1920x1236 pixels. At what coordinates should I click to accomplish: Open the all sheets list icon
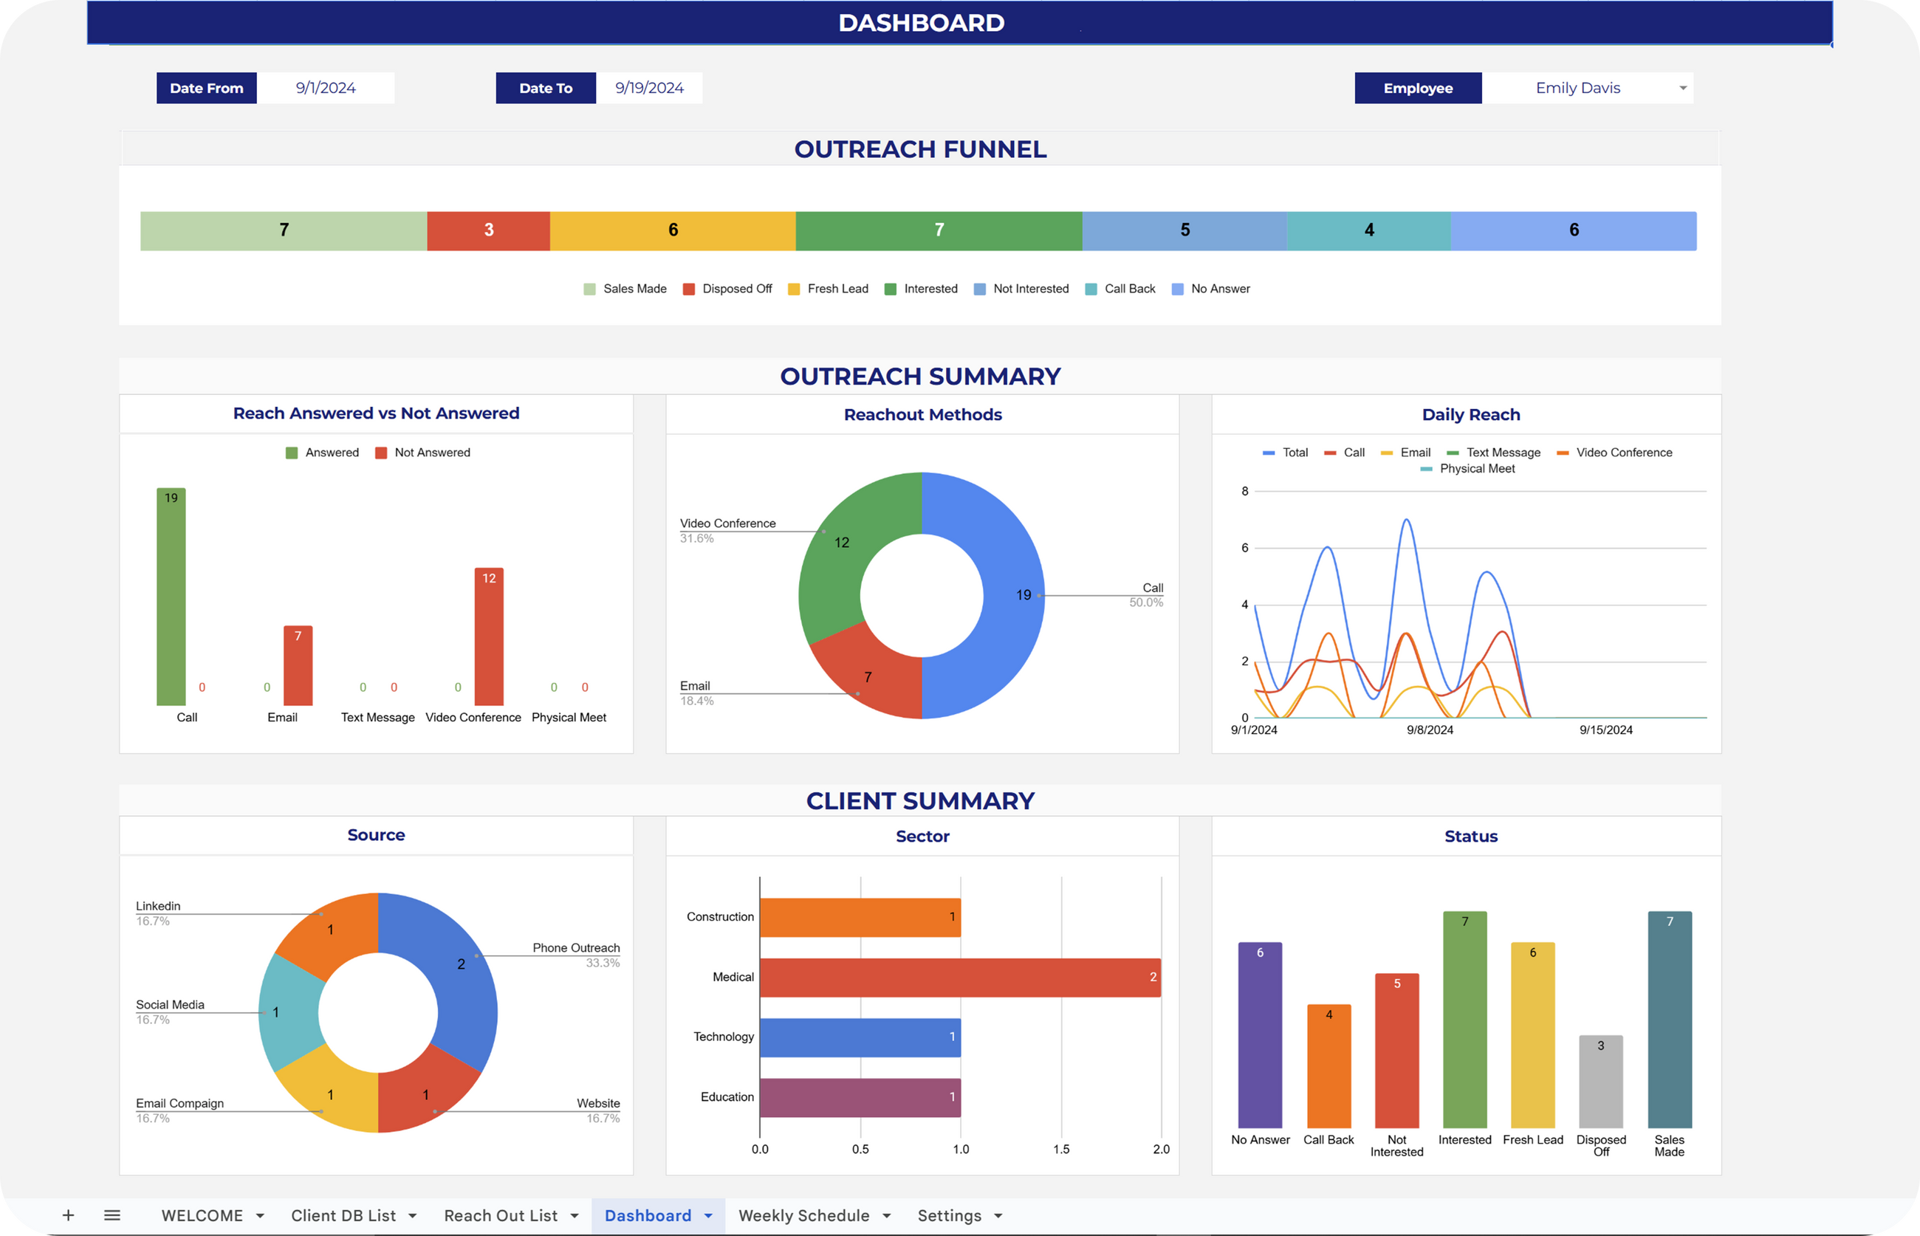tap(112, 1215)
